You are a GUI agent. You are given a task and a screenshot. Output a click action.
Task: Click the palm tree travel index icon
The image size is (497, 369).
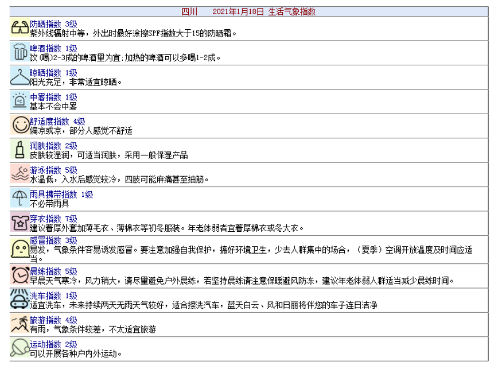pos(20,324)
